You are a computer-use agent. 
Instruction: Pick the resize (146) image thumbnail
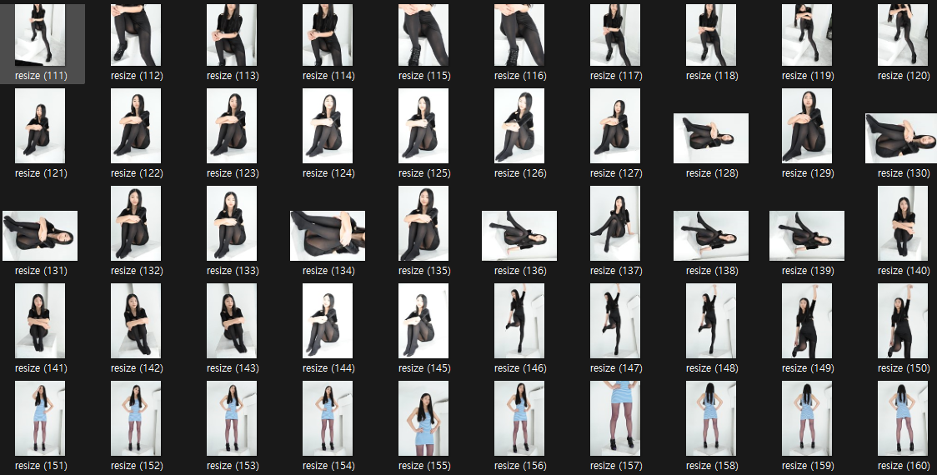point(519,321)
